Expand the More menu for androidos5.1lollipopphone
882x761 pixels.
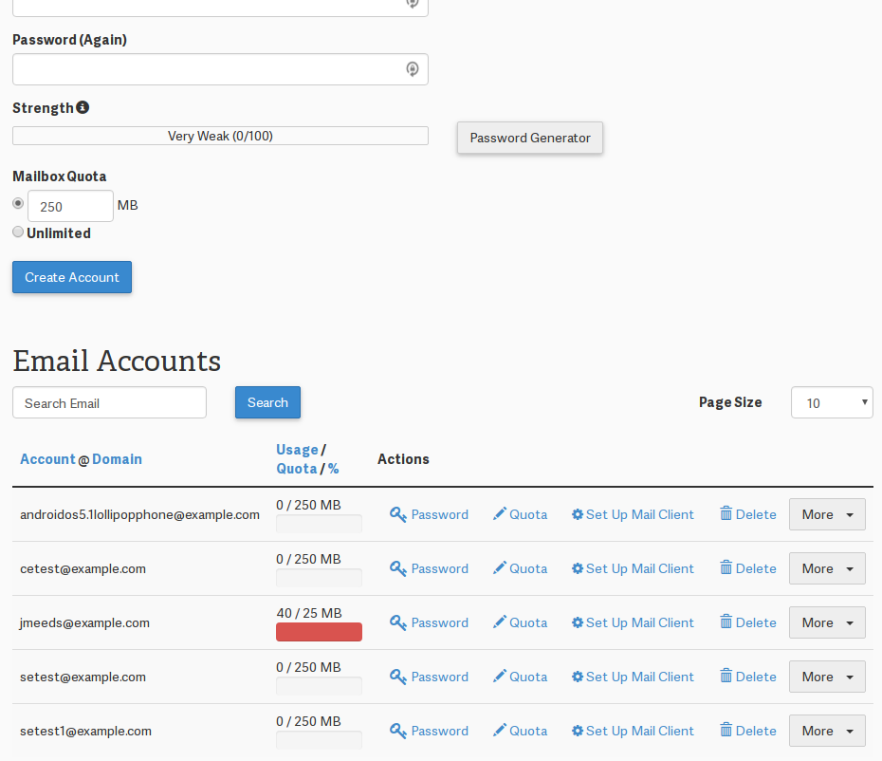[x=827, y=514]
